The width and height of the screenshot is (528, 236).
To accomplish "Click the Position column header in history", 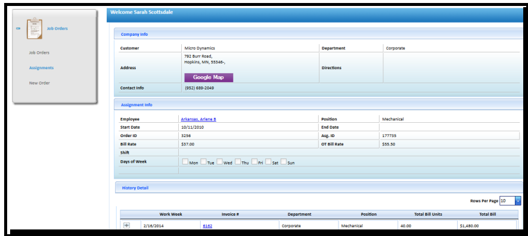I will (369, 214).
